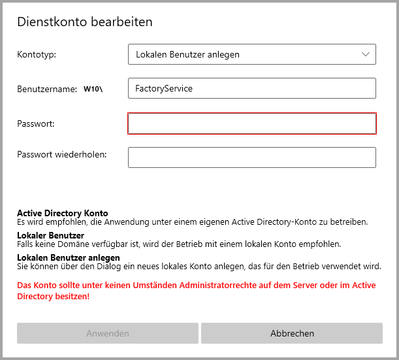Click the Passwort wiederholen input field

(251, 157)
